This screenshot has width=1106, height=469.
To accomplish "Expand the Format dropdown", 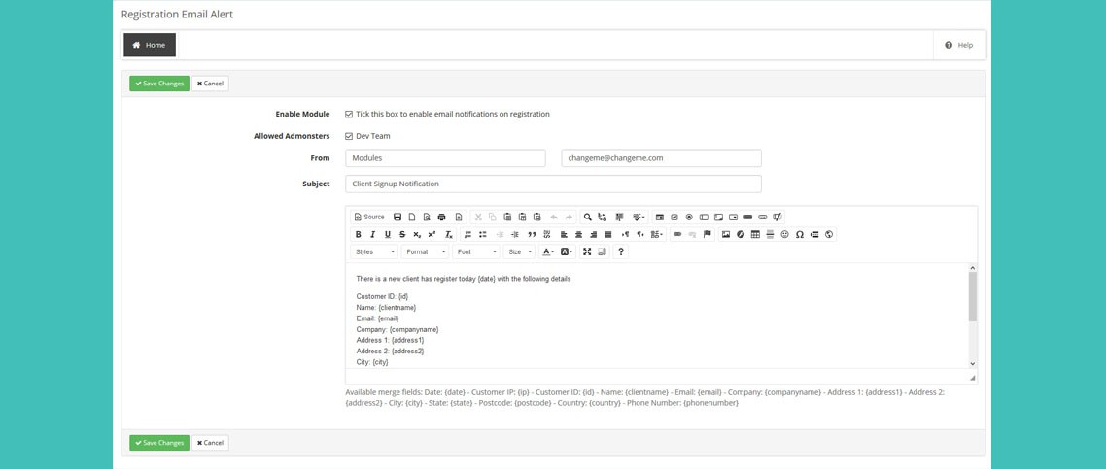I will (425, 251).
